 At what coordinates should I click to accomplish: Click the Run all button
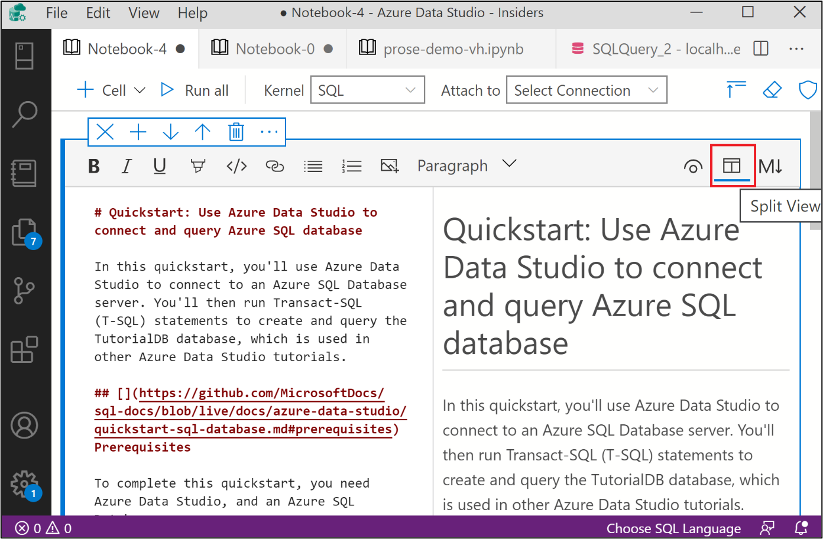point(195,90)
